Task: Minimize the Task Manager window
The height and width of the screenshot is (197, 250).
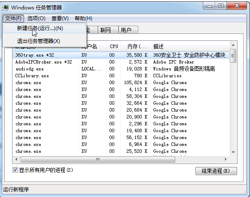Action: tap(209, 6)
